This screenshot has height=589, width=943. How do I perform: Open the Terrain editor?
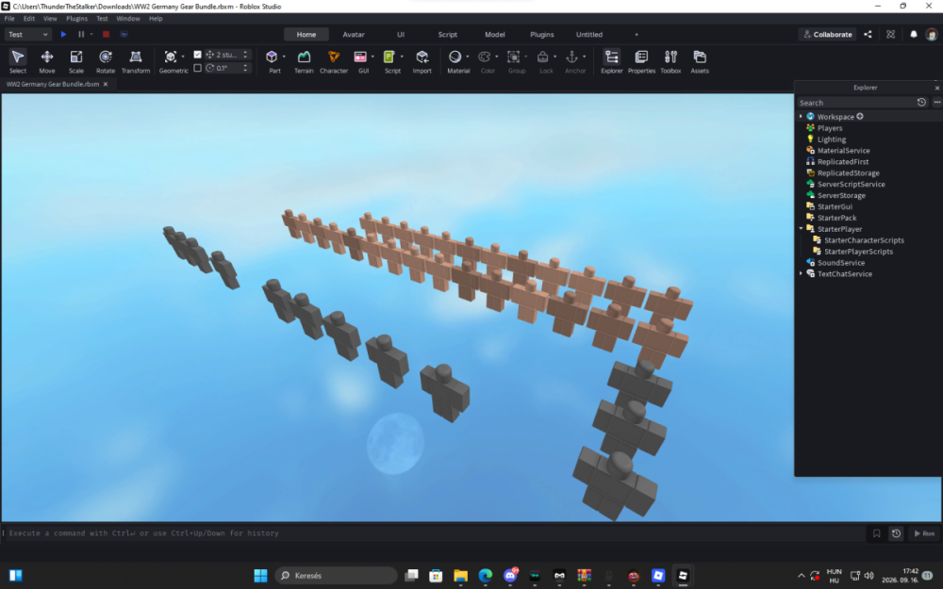[x=304, y=61]
